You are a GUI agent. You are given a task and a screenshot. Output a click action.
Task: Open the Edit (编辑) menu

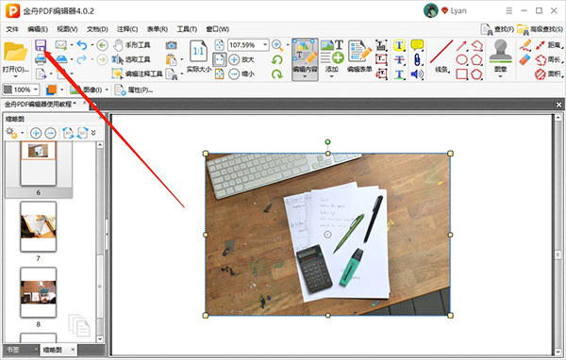(x=38, y=29)
